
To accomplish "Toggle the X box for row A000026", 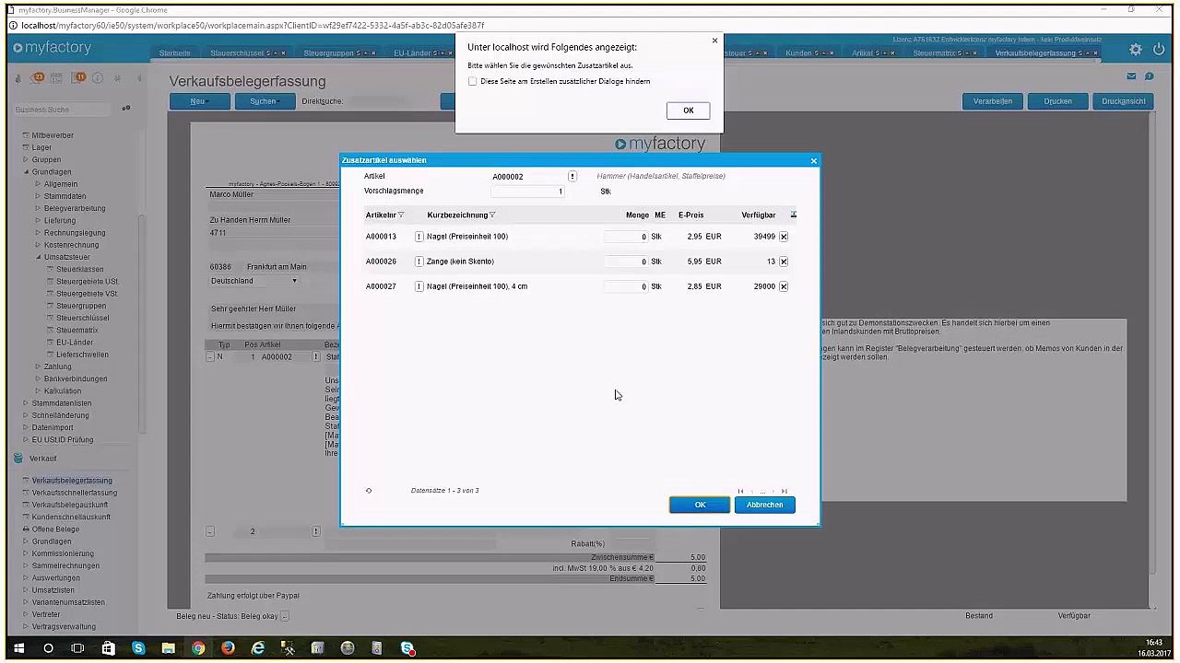I will 784,262.
